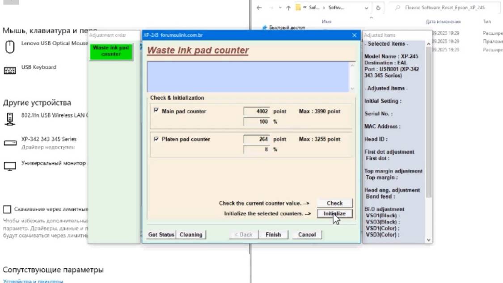Click down arrow of description area scrollbar

352,89
